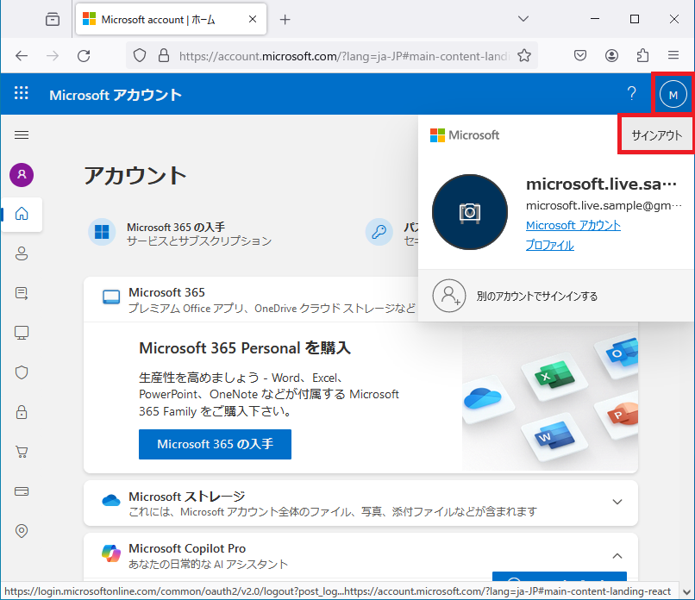This screenshot has width=695, height=600.
Task: Open the shopping cart sidebar icon
Action: pos(22,452)
